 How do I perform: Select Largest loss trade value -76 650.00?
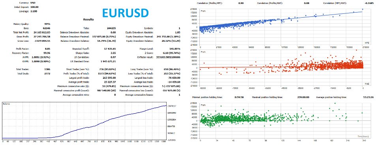174,78
